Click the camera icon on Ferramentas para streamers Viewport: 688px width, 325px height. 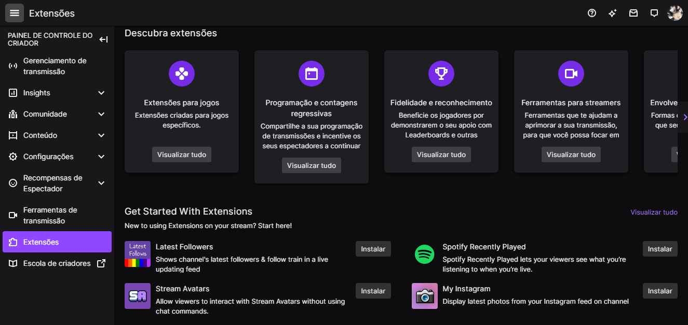tap(571, 74)
